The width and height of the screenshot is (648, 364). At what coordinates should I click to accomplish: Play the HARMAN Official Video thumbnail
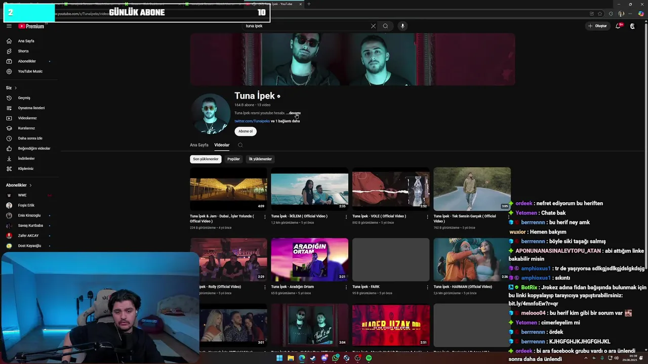pyautogui.click(x=472, y=259)
